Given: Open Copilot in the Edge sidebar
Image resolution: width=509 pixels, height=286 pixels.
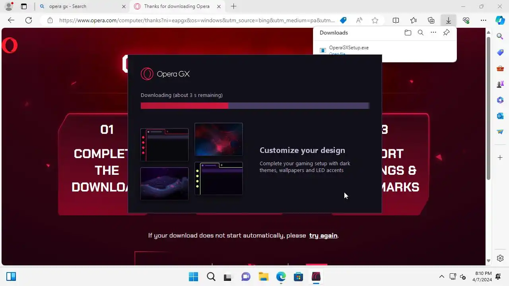Looking at the screenshot, I should pos(500,20).
